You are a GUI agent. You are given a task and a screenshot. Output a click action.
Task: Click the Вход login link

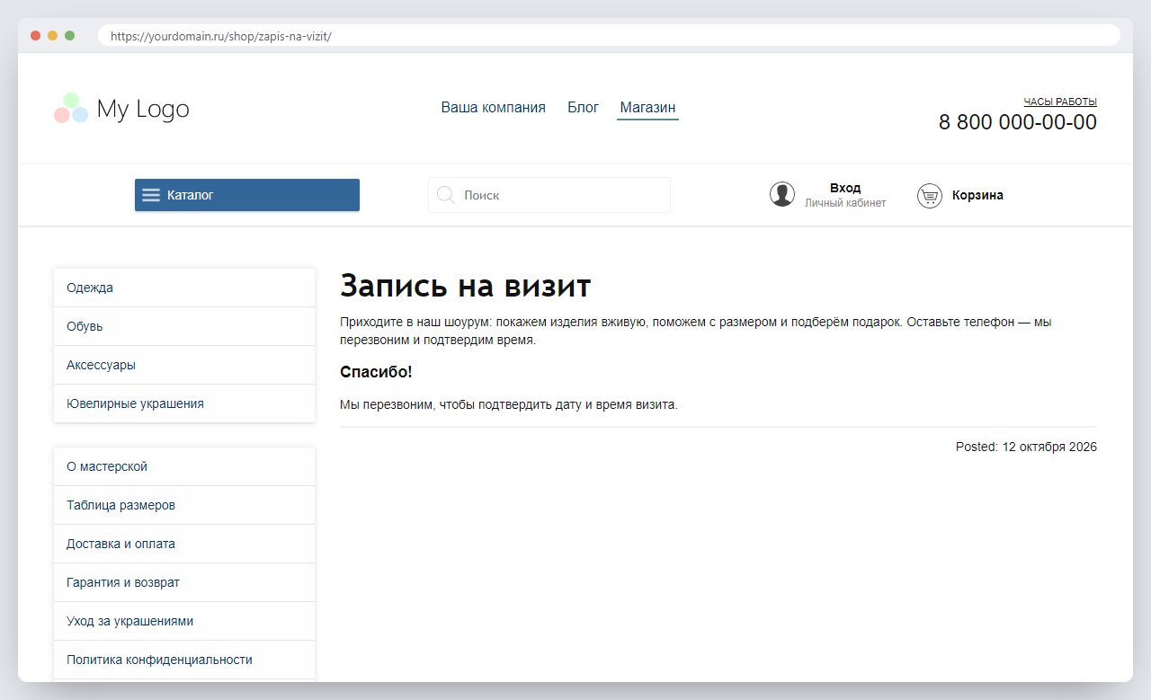pyautogui.click(x=845, y=188)
